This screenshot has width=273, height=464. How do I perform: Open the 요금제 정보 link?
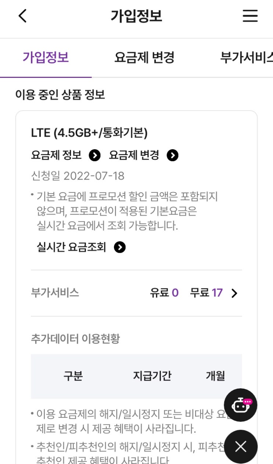[56, 155]
